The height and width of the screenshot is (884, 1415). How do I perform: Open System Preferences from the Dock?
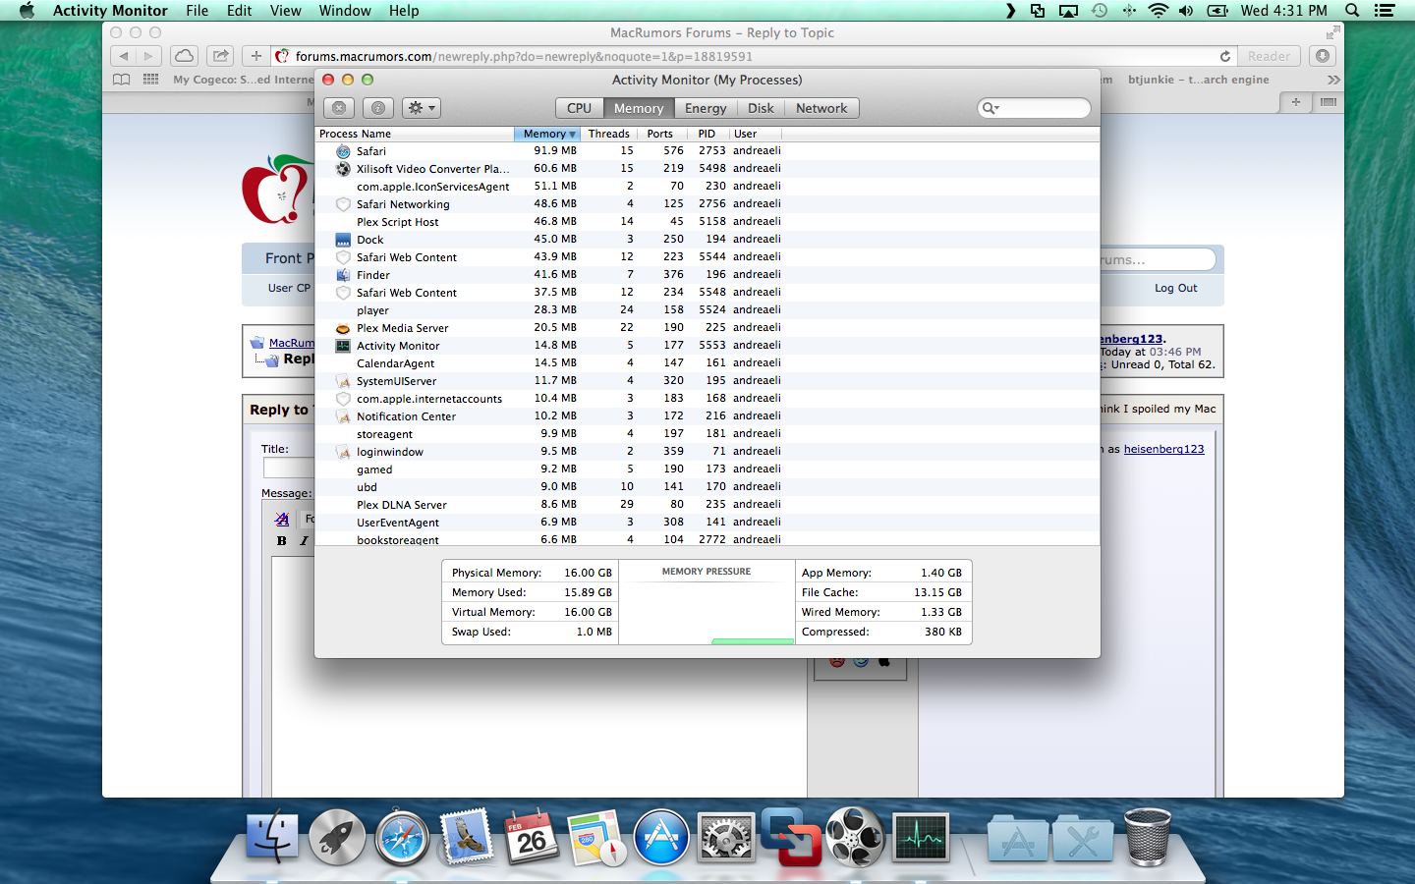[726, 839]
